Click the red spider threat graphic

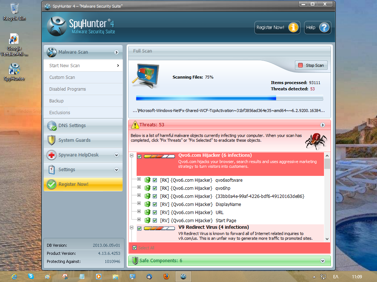point(316,141)
